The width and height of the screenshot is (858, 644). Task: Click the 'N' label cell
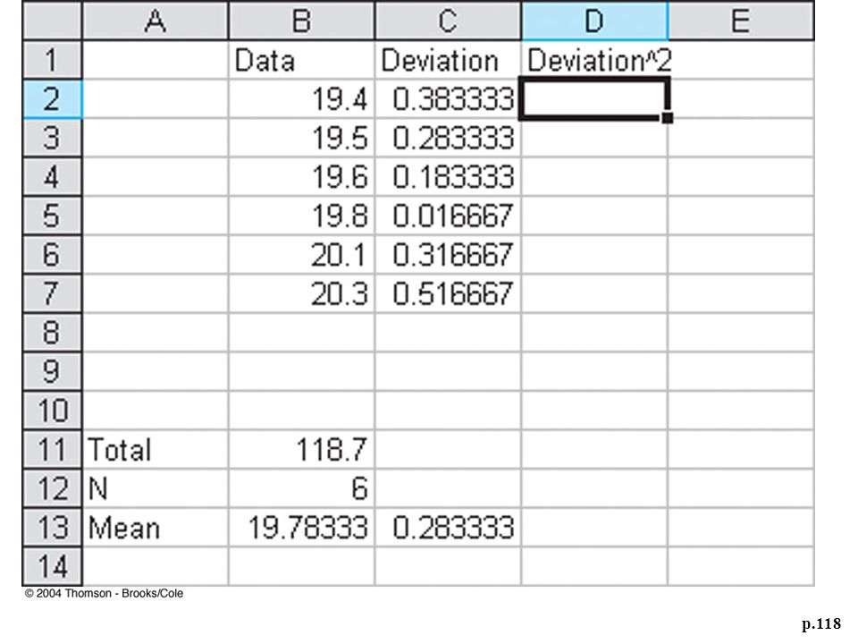tap(156, 488)
